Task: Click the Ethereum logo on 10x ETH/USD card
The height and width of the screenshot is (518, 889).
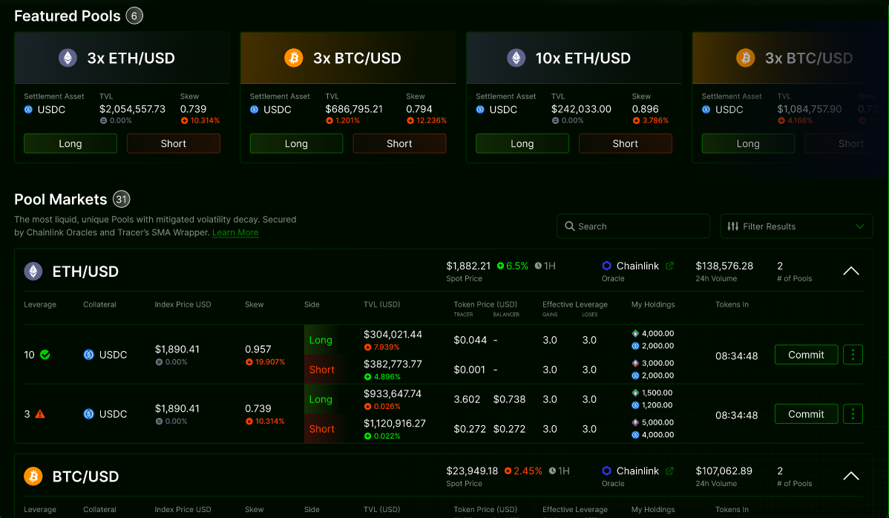Action: pos(516,58)
